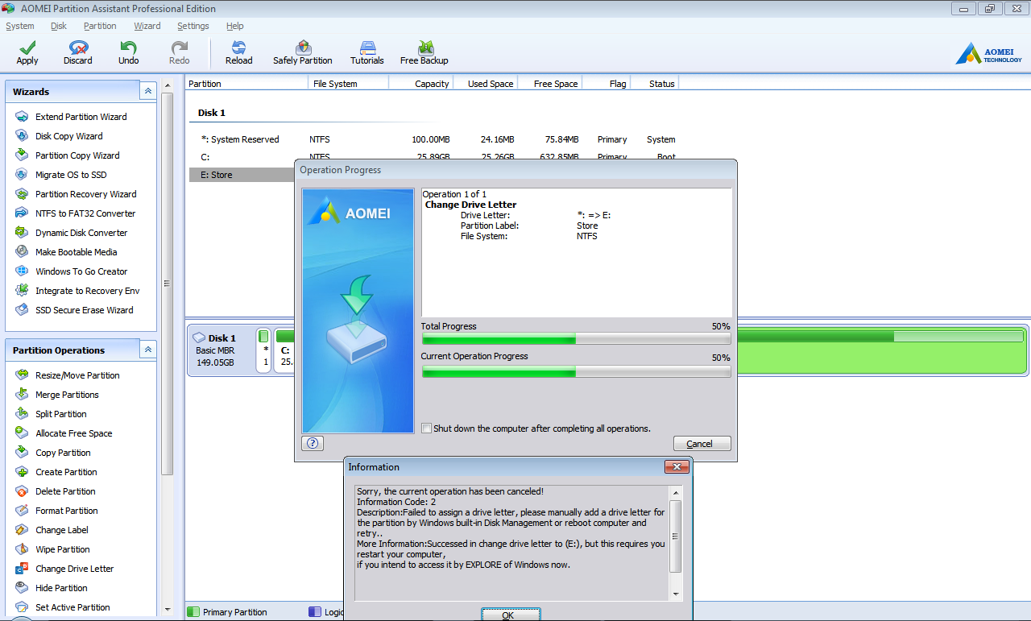
Task: Collapse the Partition Operations panel
Action: 147,350
